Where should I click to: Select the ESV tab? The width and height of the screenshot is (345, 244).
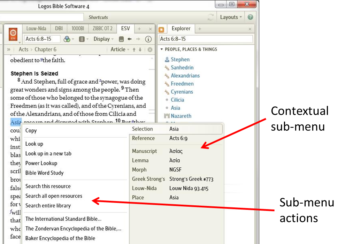point(125,29)
